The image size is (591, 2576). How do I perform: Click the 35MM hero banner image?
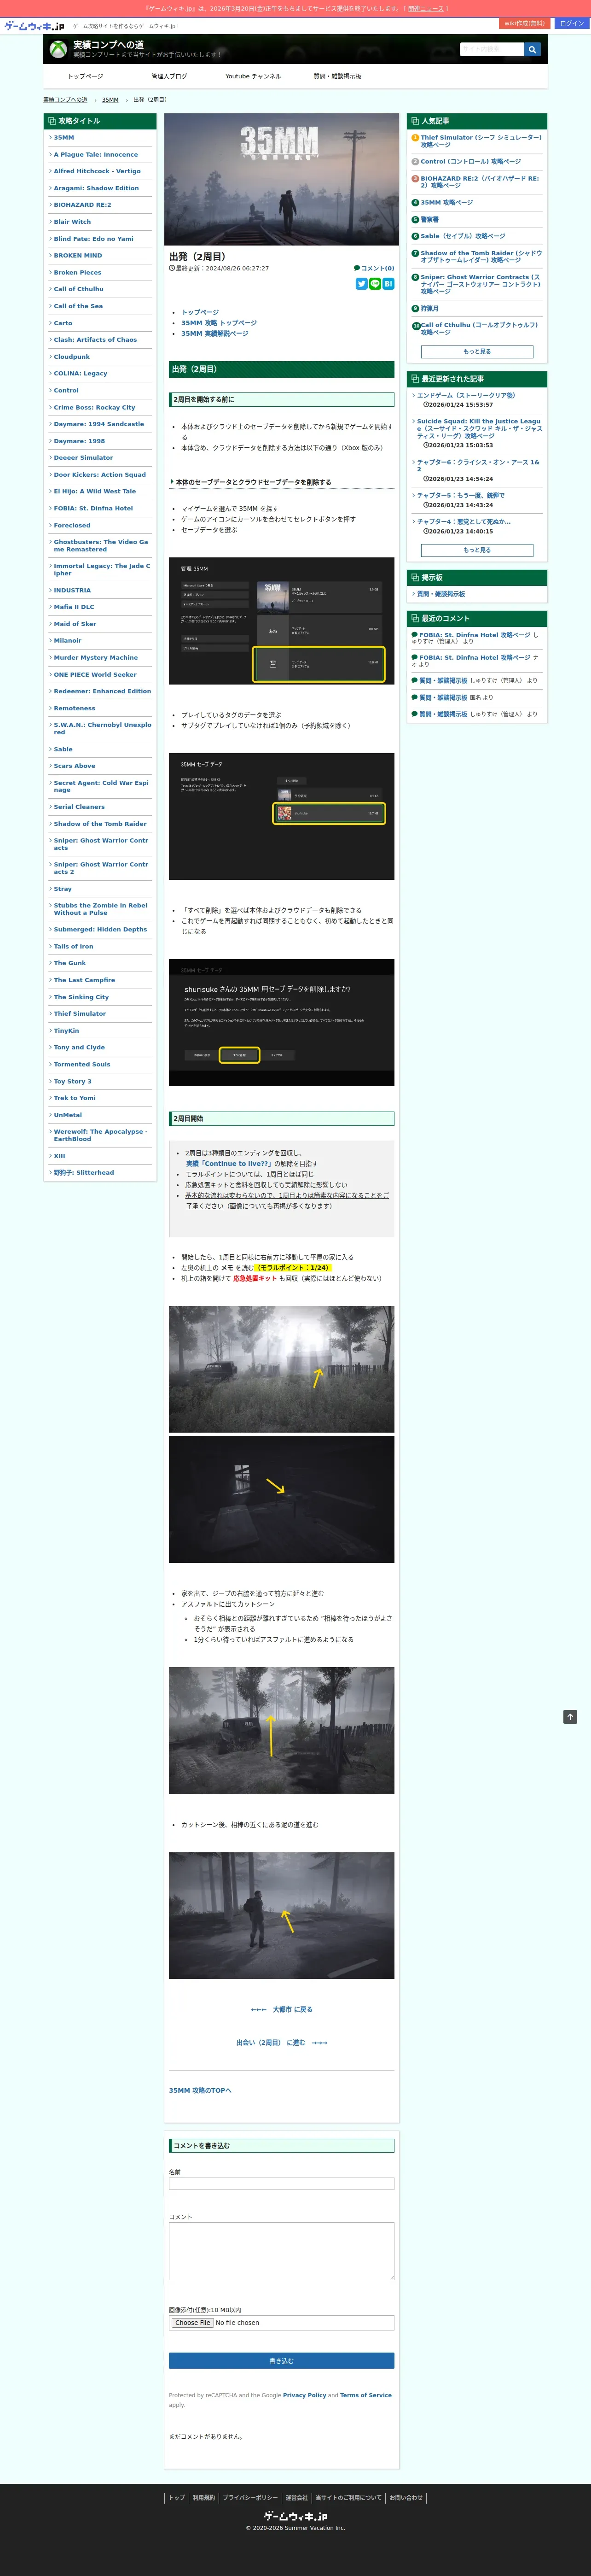[x=281, y=179]
